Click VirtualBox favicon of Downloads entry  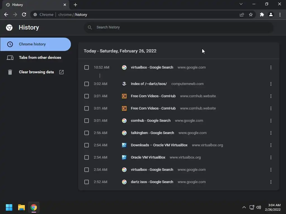point(124,145)
